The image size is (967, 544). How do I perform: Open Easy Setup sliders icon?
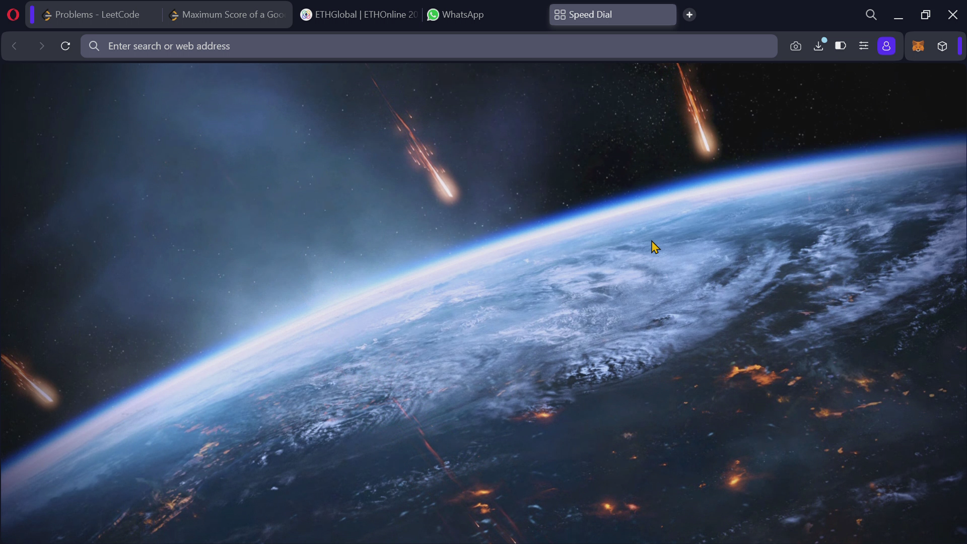(x=864, y=46)
